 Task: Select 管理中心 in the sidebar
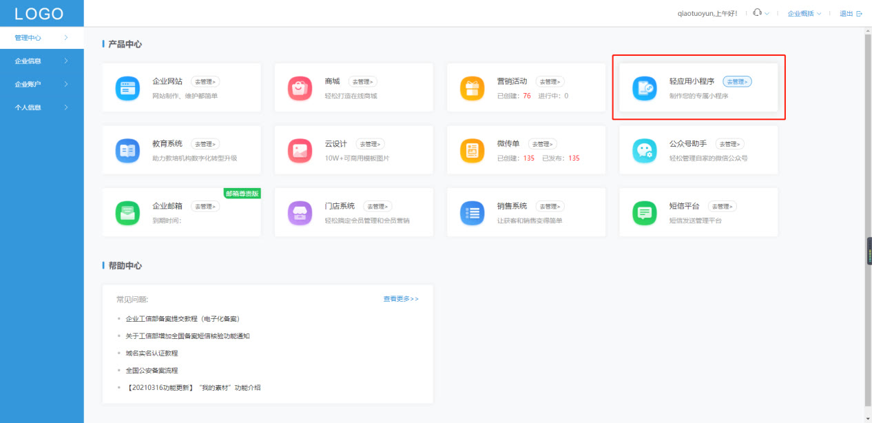(x=42, y=38)
